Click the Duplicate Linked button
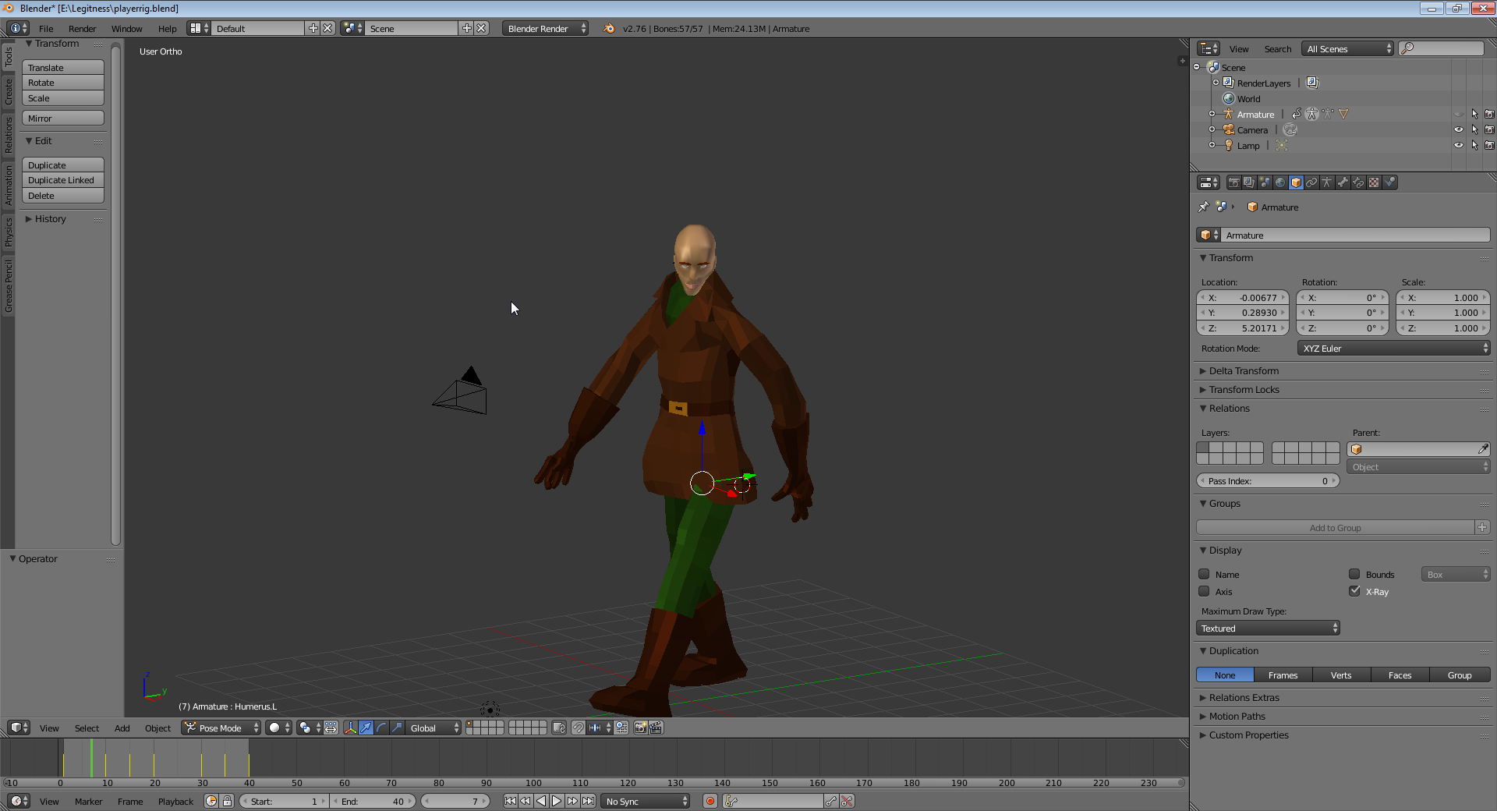1497x811 pixels. (62, 180)
